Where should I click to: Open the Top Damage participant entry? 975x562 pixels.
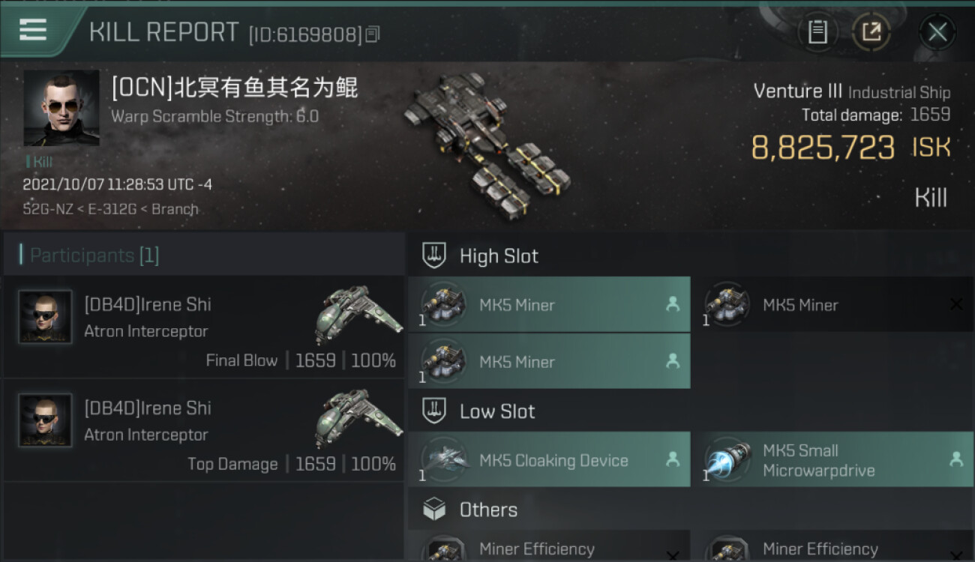point(204,430)
